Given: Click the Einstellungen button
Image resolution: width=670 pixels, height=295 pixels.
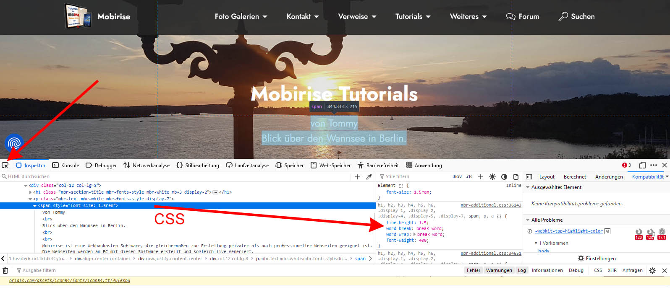Looking at the screenshot, I should pos(596,259).
